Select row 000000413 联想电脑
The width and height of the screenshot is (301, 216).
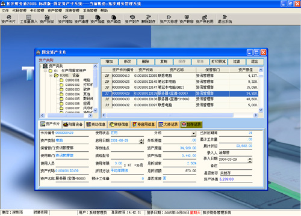coord(180,76)
